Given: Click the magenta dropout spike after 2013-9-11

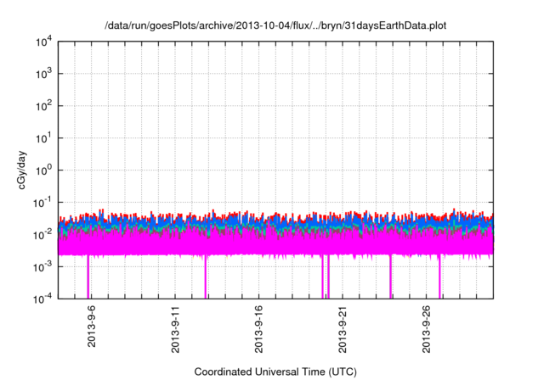Looking at the screenshot, I should [x=206, y=277].
